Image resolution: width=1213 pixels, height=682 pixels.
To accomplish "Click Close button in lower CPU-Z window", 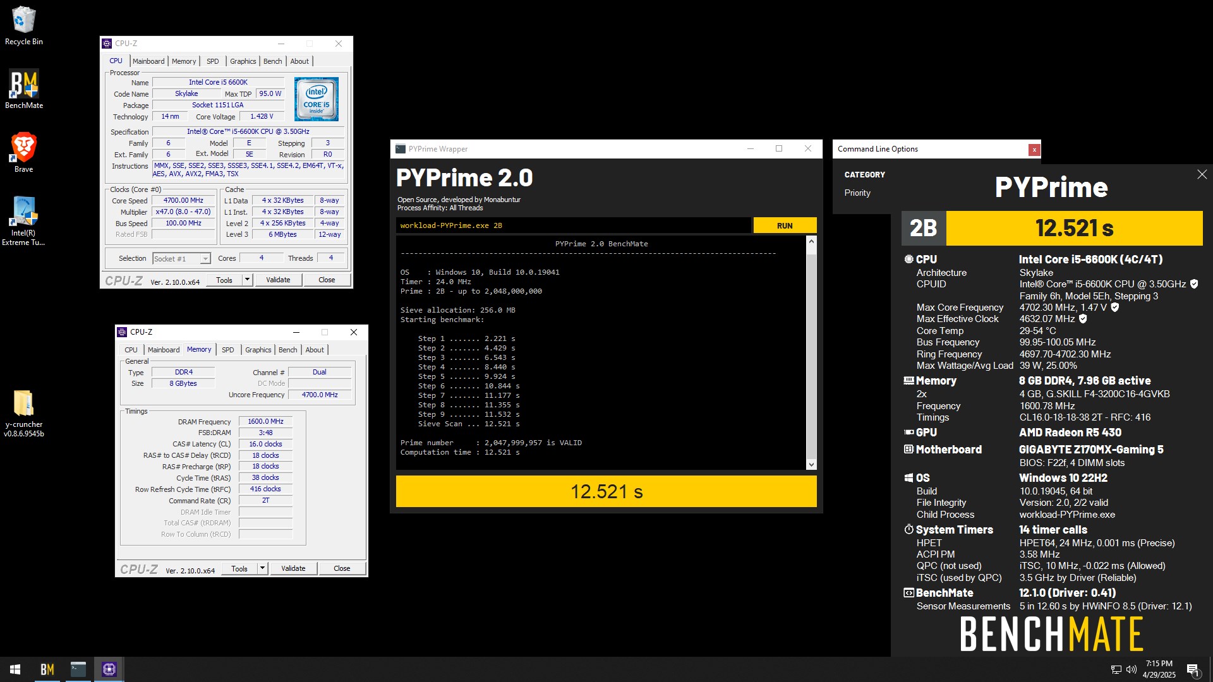I will pyautogui.click(x=342, y=568).
